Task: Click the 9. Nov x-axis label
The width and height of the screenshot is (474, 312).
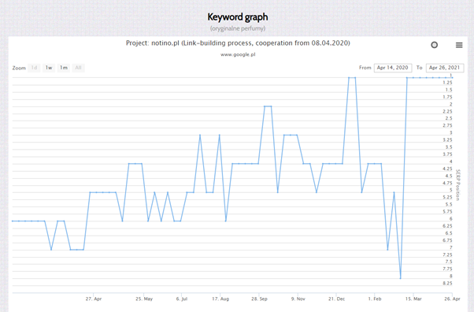Action: pos(298,299)
